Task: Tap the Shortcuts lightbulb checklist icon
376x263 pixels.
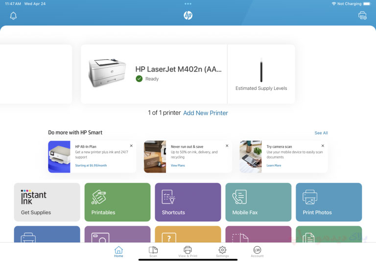Action: tap(168, 197)
